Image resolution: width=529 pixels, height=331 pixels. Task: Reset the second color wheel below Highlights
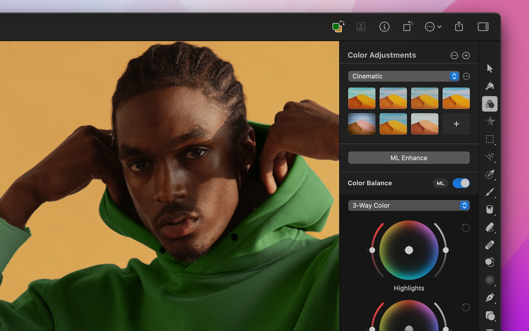pyautogui.click(x=465, y=307)
